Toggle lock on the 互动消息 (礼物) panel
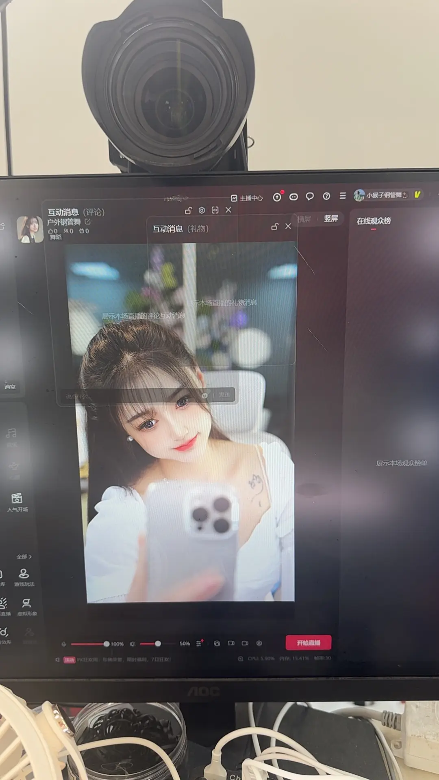 [275, 227]
